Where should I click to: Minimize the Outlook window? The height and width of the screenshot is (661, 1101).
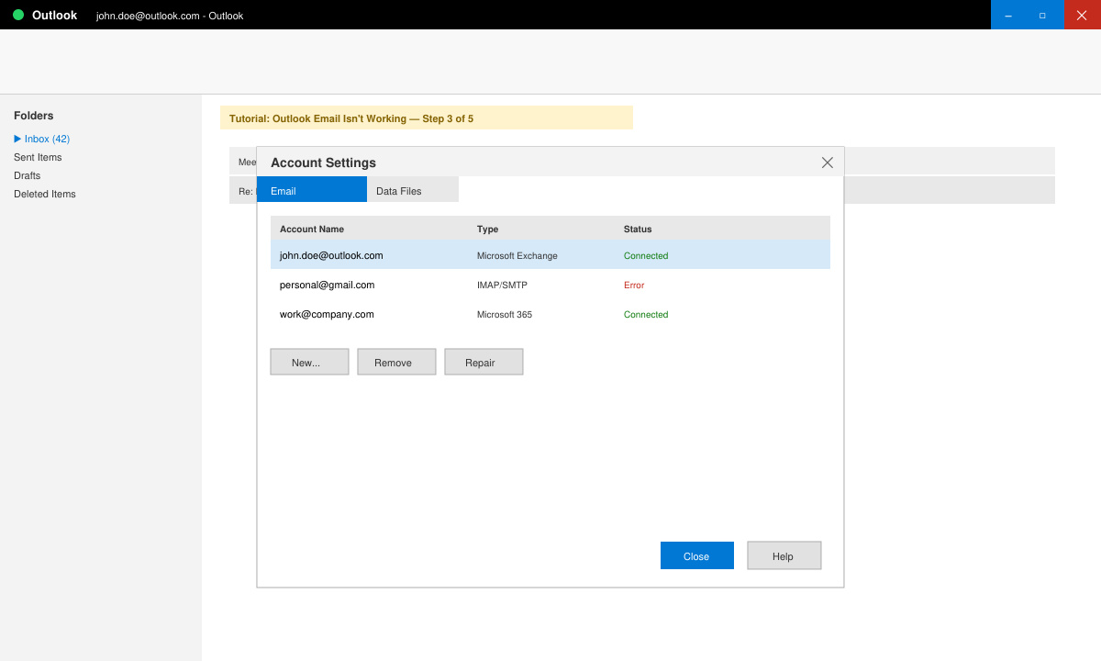[x=1009, y=15]
